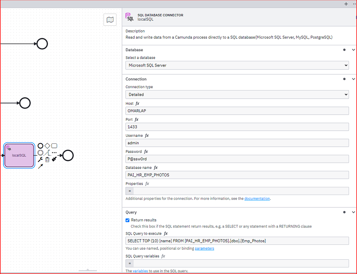This screenshot has width=357, height=274.
Task: Open the connection properties documentation link
Action: click(x=257, y=198)
